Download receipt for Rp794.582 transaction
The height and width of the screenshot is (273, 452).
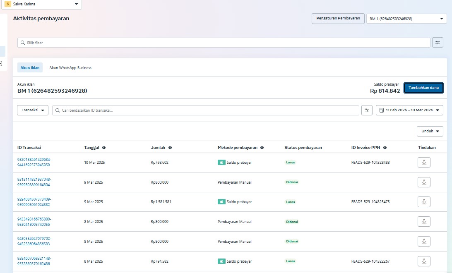tap(424, 261)
